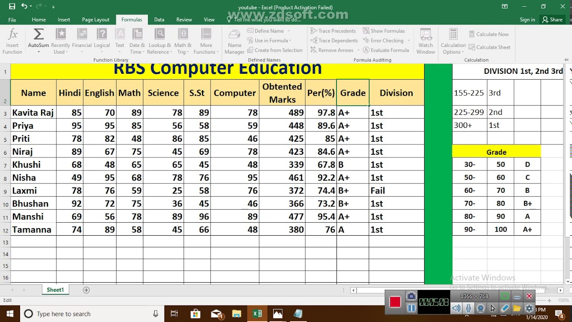Open the Date & Time functions library
This screenshot has height=322, width=572.
point(137,42)
